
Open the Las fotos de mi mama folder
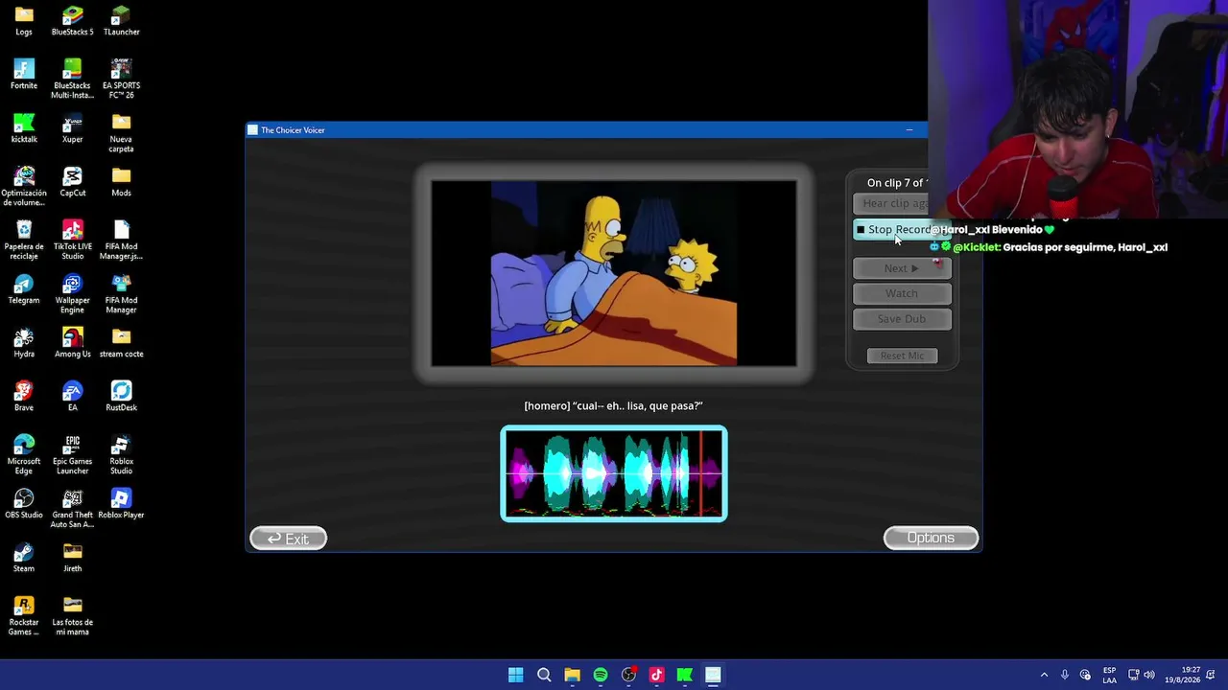pos(72,615)
